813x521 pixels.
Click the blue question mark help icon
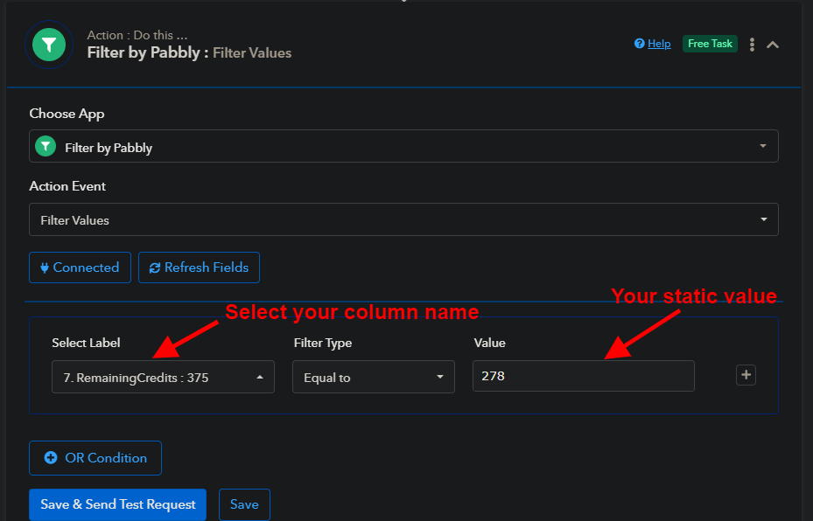click(640, 44)
